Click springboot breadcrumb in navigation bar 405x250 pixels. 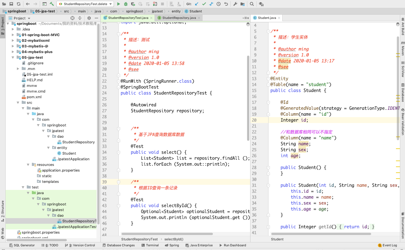[135, 11]
